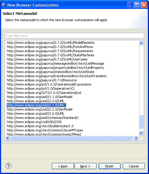Minimize the New Browser Customization window
The height and width of the screenshot is (174, 149).
click(130, 5)
